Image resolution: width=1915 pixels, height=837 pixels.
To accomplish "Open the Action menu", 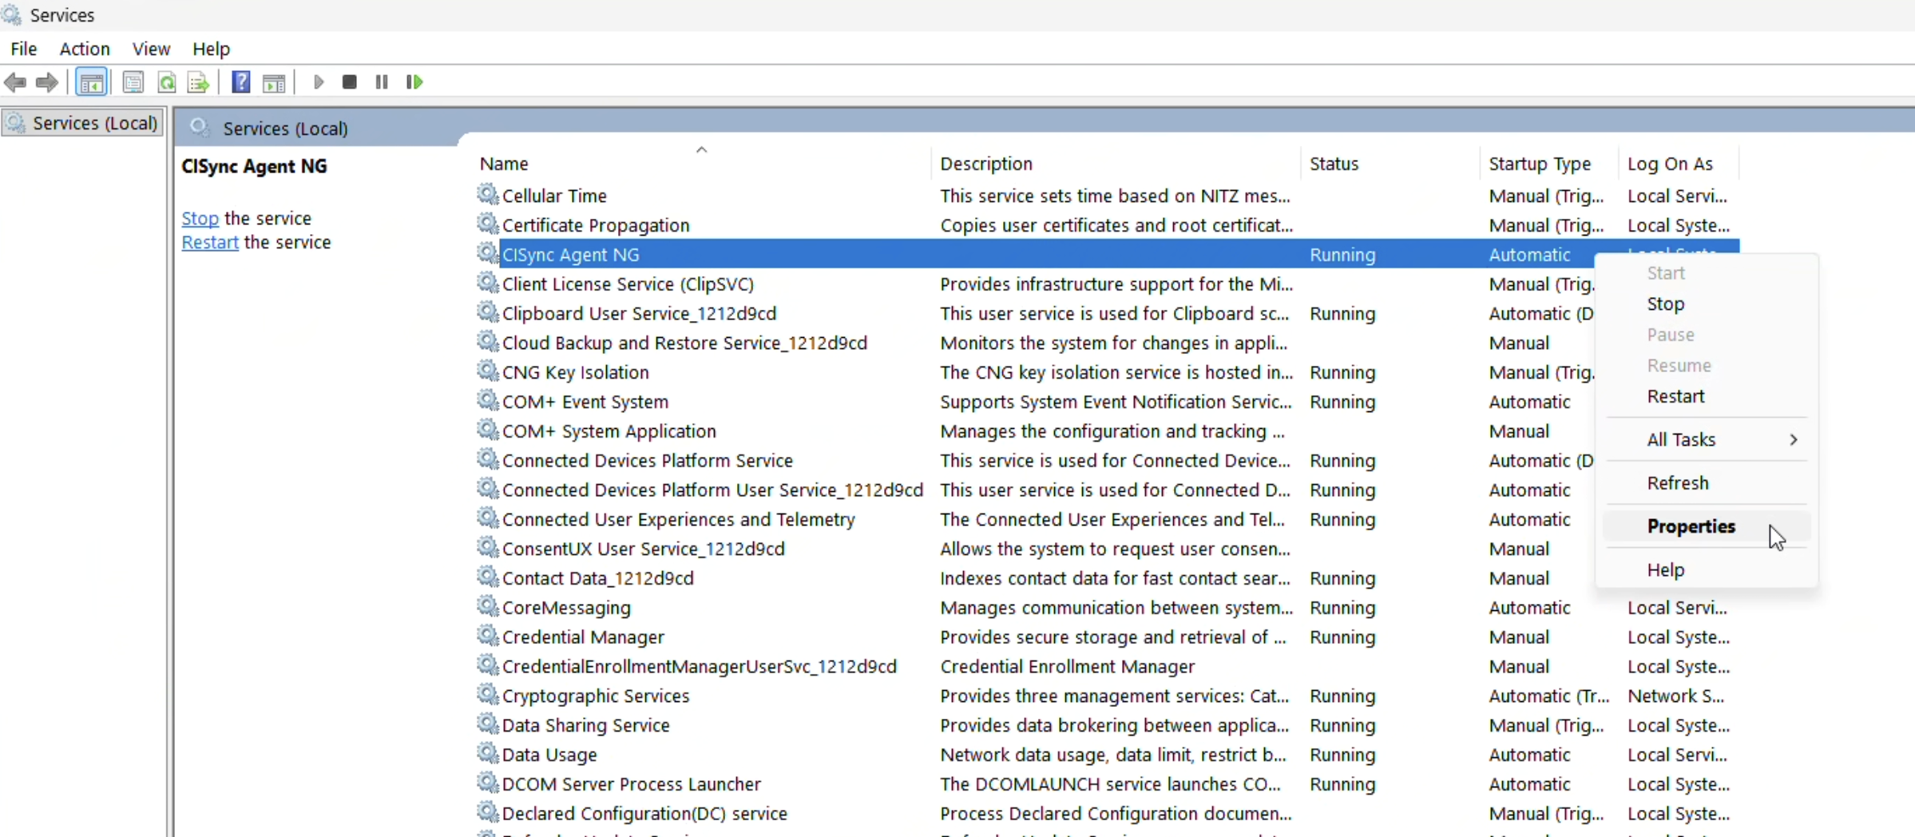I will point(85,49).
